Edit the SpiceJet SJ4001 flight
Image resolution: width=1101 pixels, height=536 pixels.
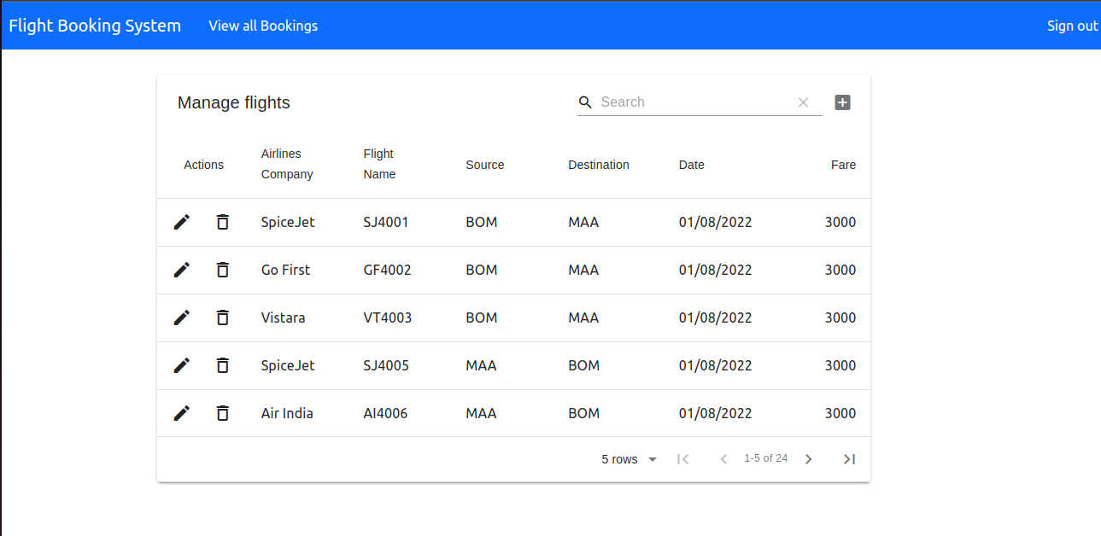(x=182, y=222)
